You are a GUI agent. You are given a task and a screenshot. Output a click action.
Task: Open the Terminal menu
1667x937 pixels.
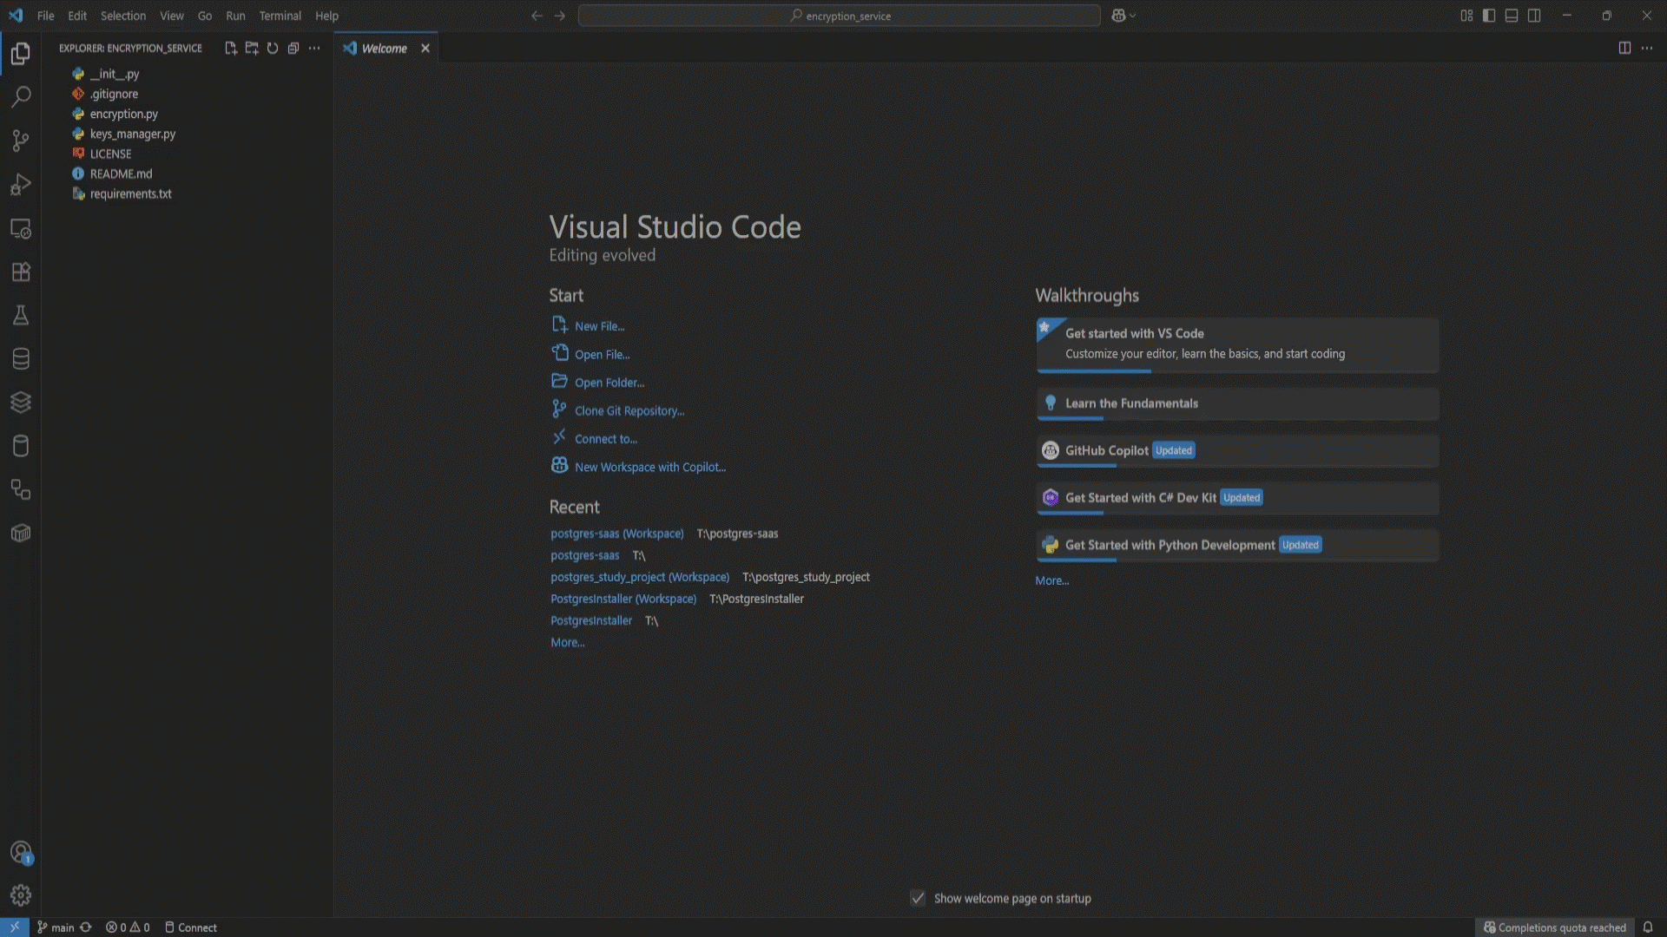pos(280,16)
